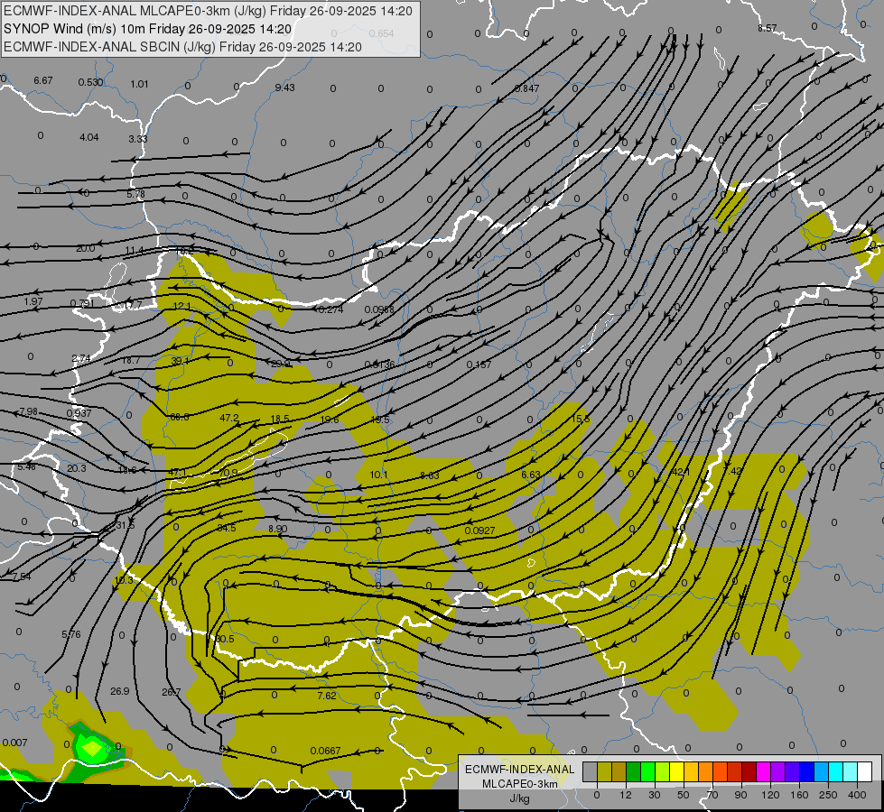
Task: Click the map value 7.42
Action: (732, 471)
